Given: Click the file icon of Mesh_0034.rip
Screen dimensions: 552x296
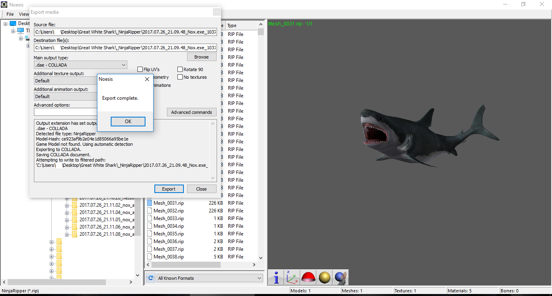Looking at the screenshot, I should [149, 226].
